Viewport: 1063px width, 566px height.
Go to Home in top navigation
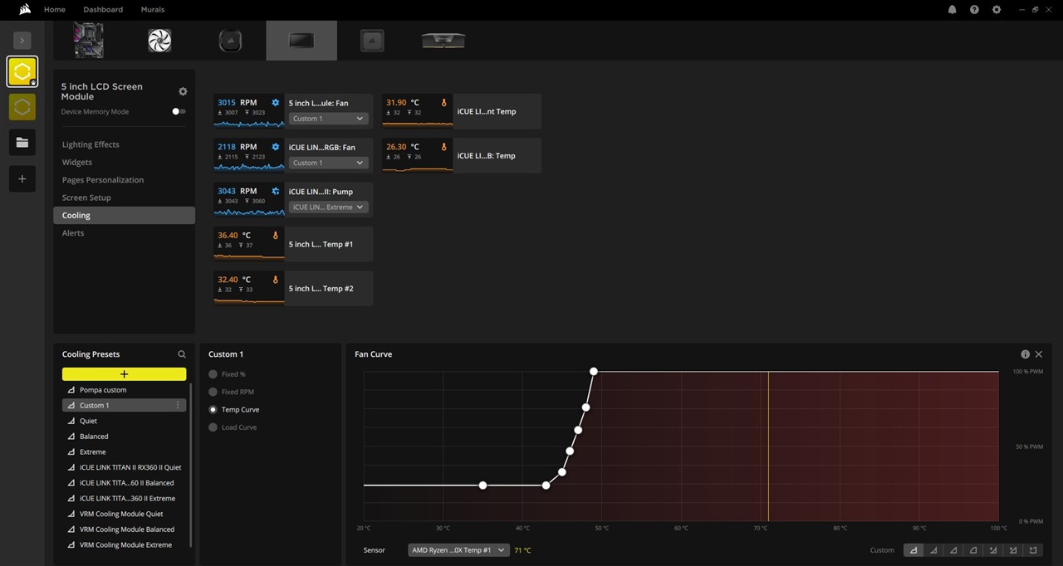pos(55,10)
